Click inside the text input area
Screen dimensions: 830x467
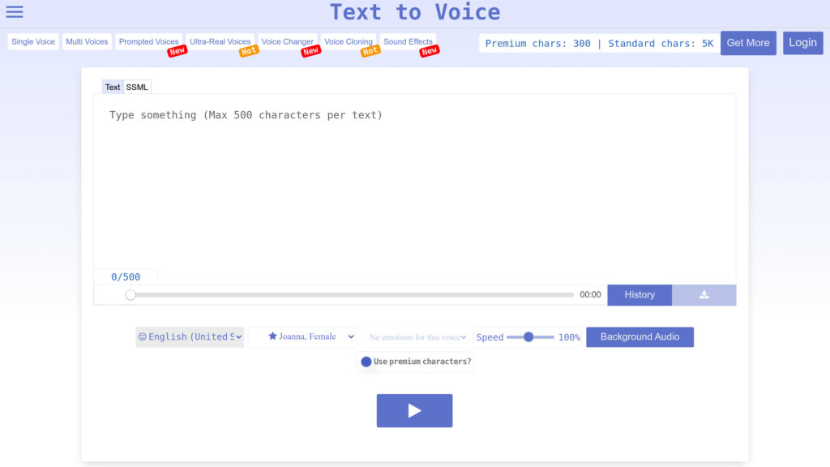[x=415, y=178]
